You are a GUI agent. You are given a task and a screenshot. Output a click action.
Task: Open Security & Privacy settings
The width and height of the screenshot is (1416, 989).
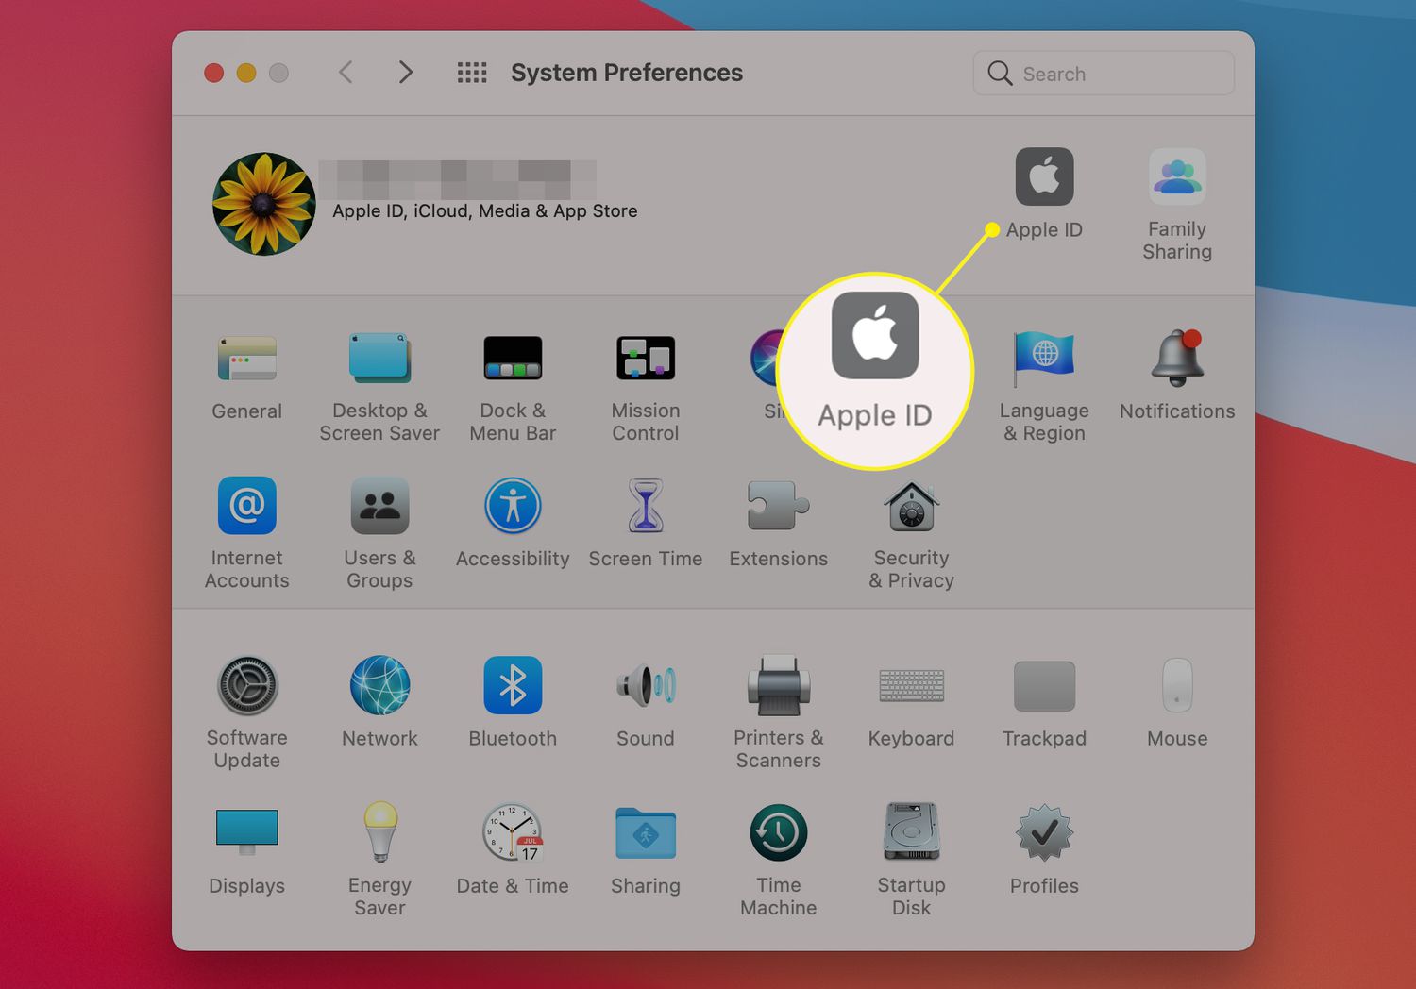911,508
